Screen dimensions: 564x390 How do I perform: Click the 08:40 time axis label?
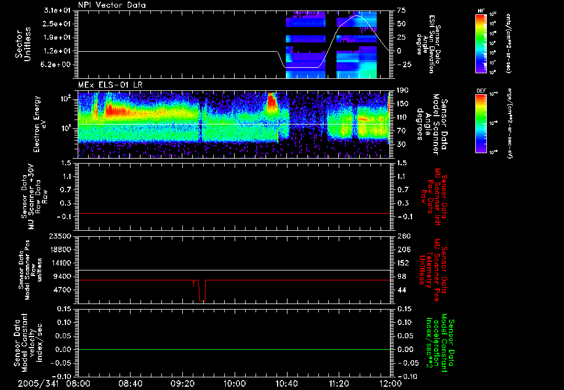(131, 383)
